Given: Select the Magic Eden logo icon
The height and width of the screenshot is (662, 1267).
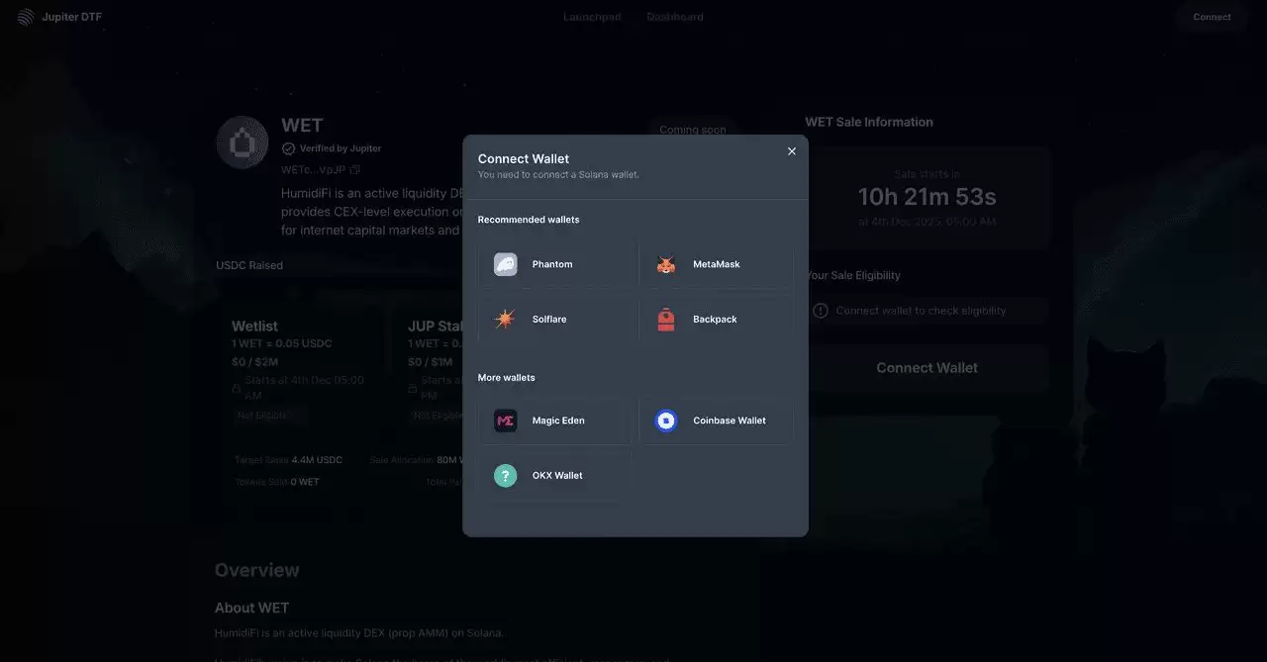Looking at the screenshot, I should 506,421.
